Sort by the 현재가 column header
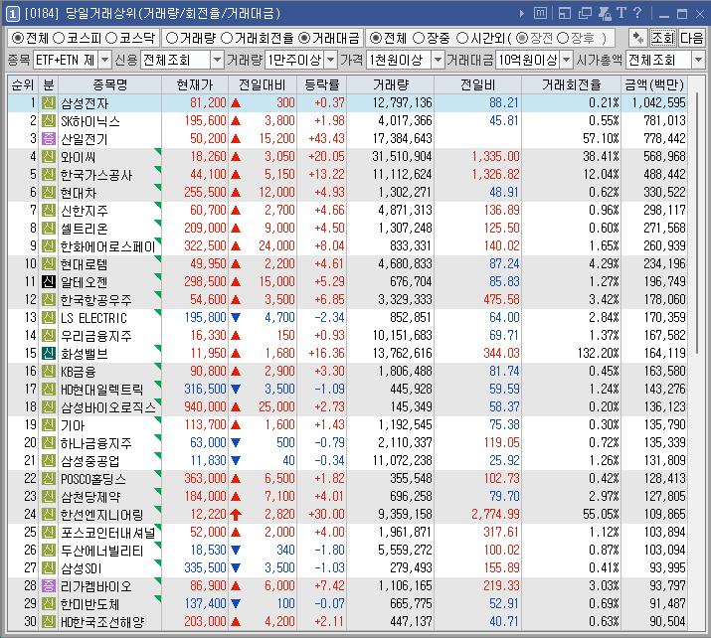The height and width of the screenshot is (638, 711). (x=195, y=84)
